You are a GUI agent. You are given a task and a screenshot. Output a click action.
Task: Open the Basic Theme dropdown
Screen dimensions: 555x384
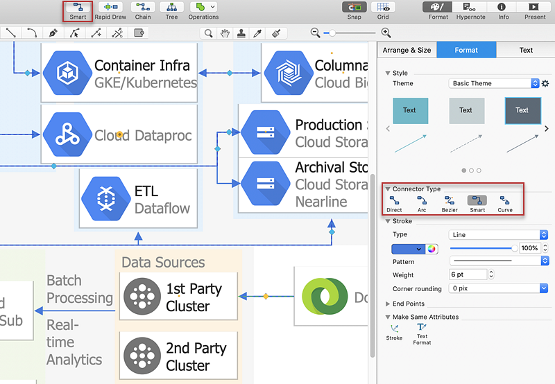click(493, 83)
